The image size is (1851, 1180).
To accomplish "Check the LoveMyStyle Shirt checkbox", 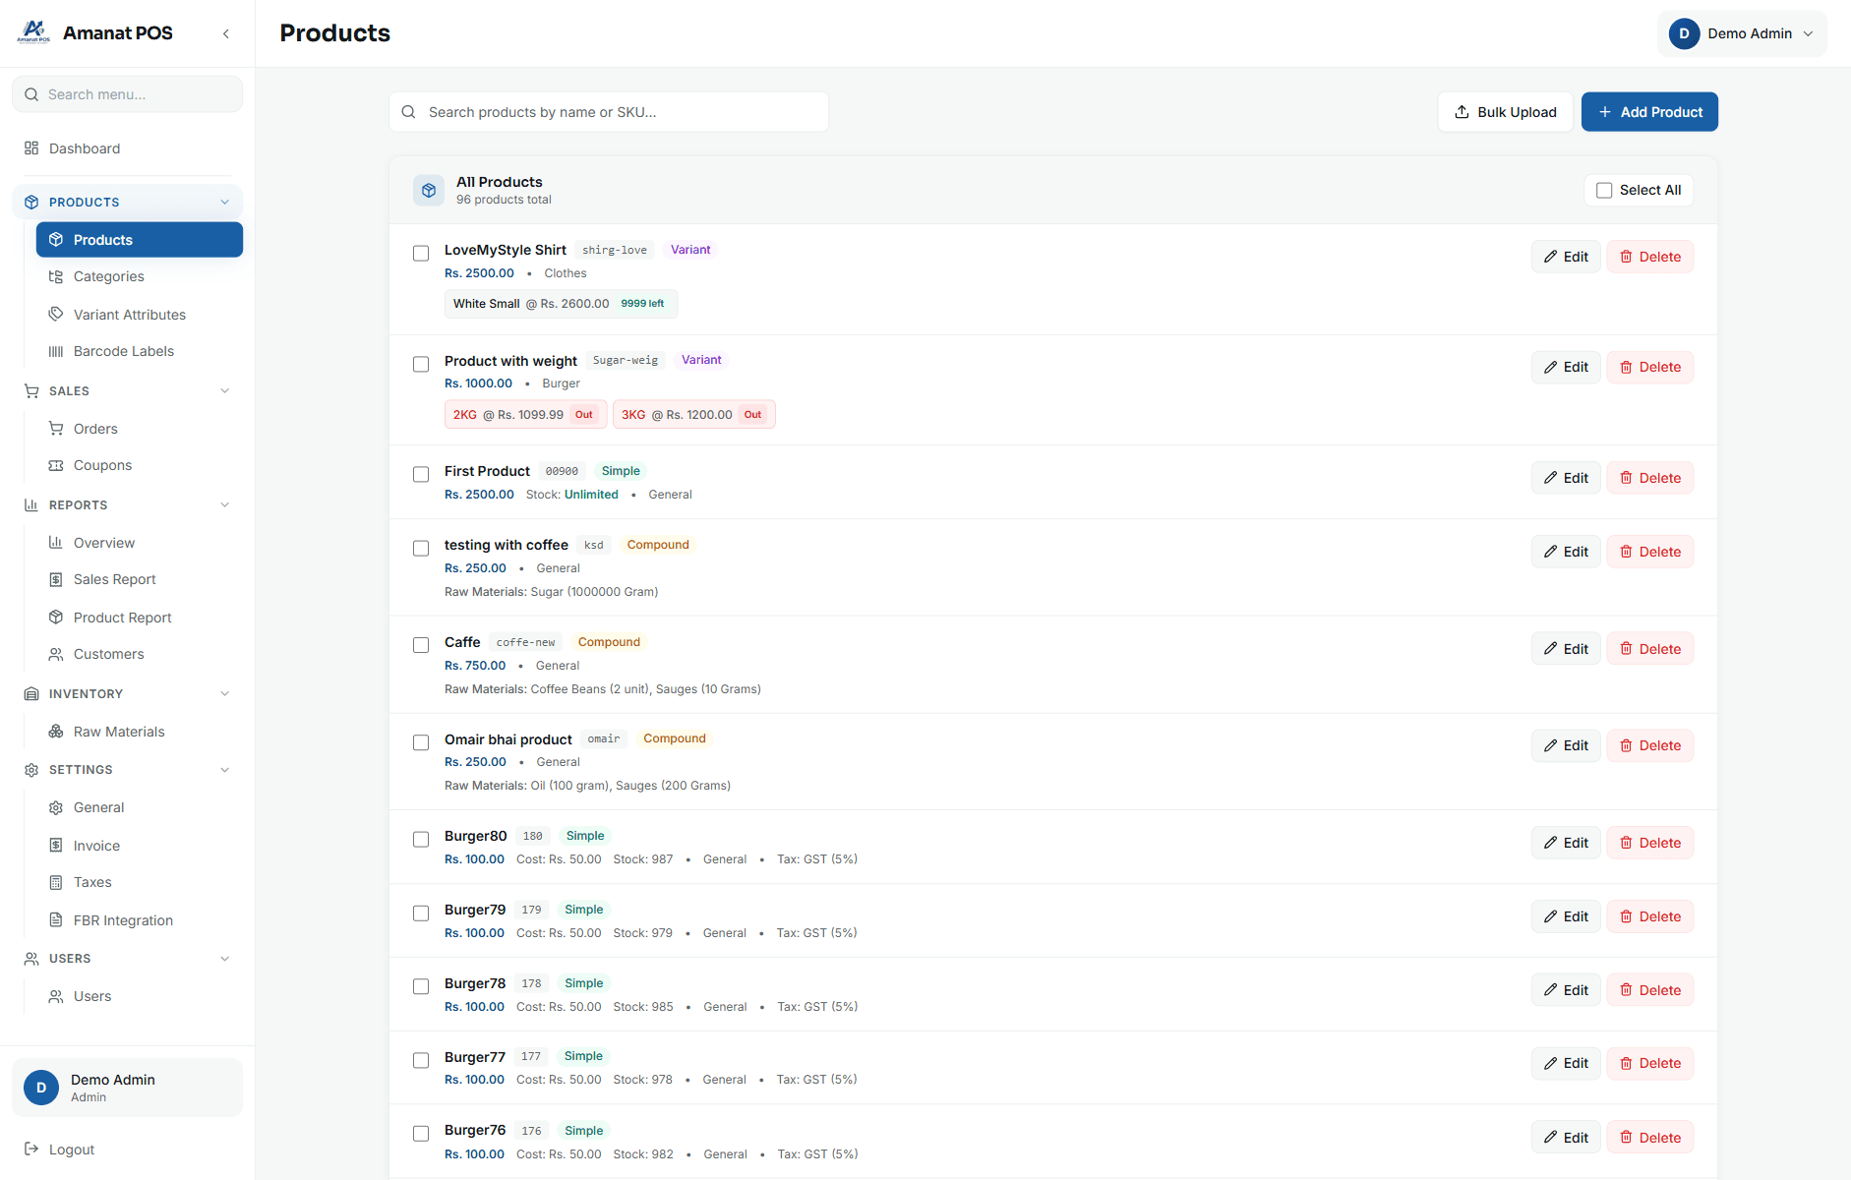I will 421,253.
